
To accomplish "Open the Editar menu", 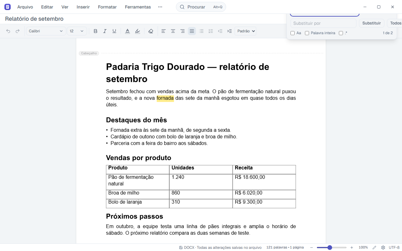I will [47, 7].
